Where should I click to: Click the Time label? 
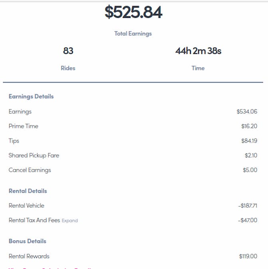198,68
